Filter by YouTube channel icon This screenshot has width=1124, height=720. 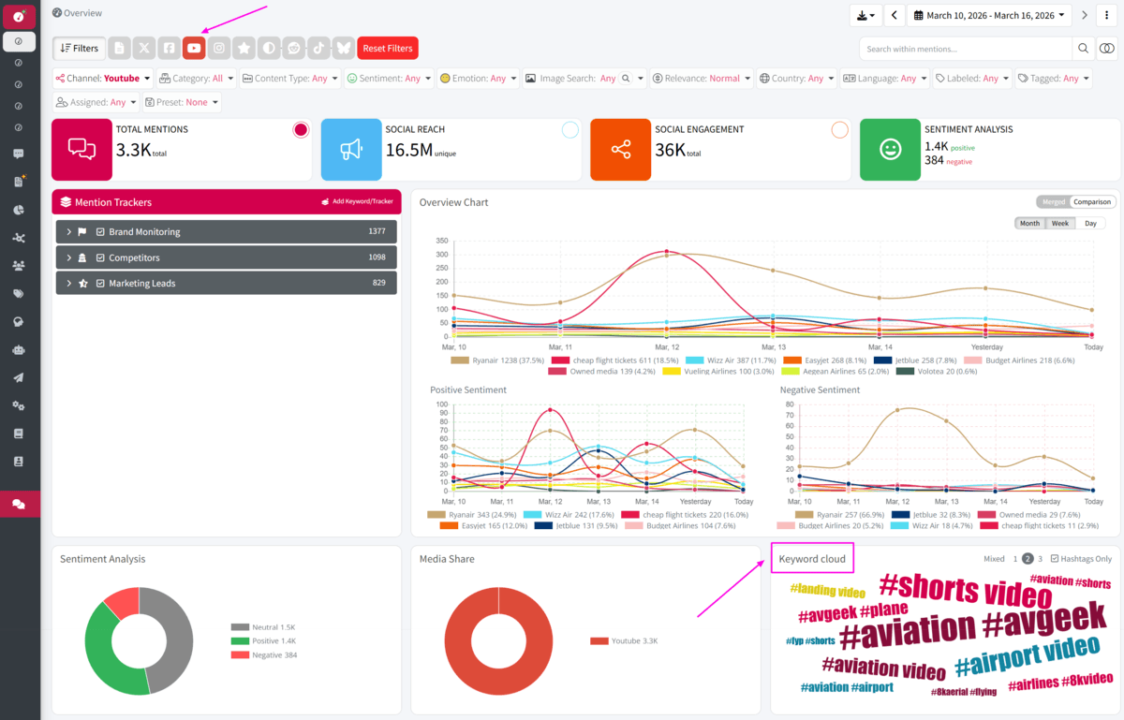click(194, 48)
